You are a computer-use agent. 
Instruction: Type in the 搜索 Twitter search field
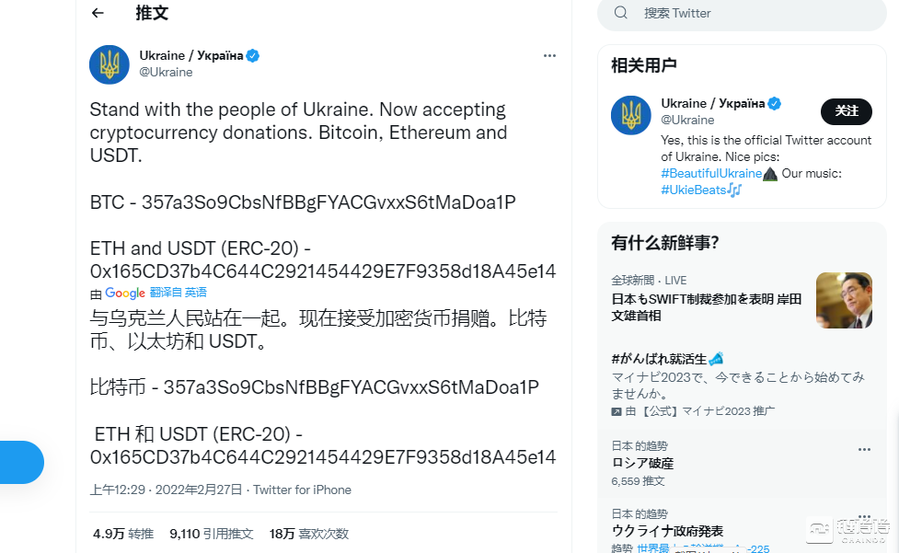point(736,13)
